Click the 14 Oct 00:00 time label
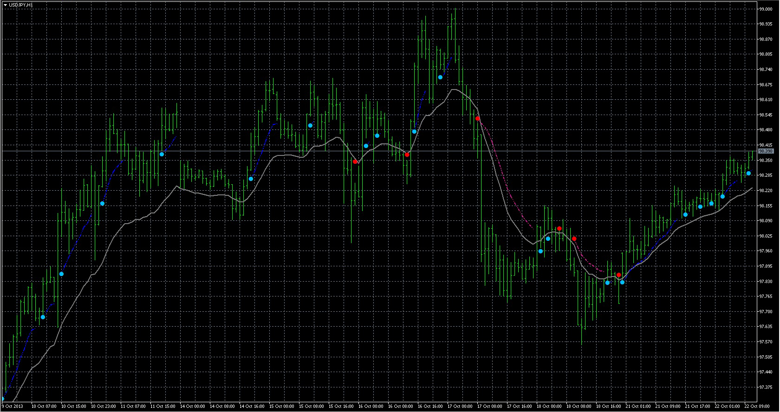This screenshot has width=780, height=412. 193,406
